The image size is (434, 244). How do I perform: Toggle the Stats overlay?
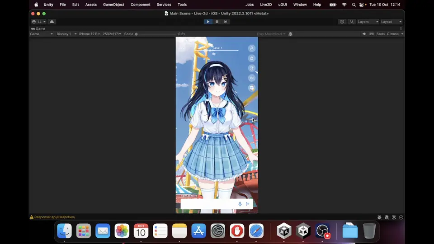tap(381, 34)
